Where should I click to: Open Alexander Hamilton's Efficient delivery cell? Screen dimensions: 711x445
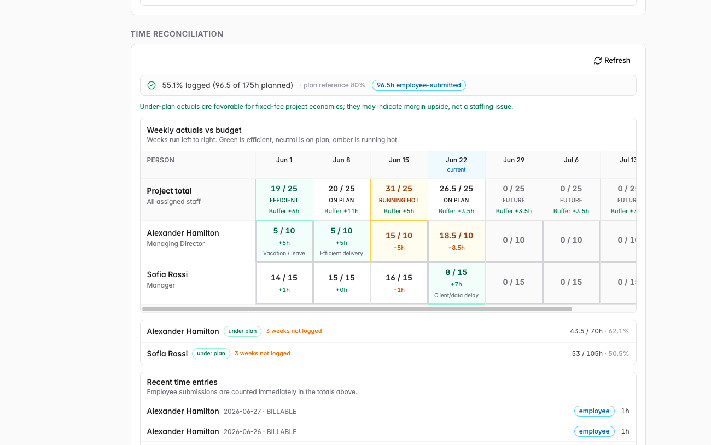tap(342, 241)
